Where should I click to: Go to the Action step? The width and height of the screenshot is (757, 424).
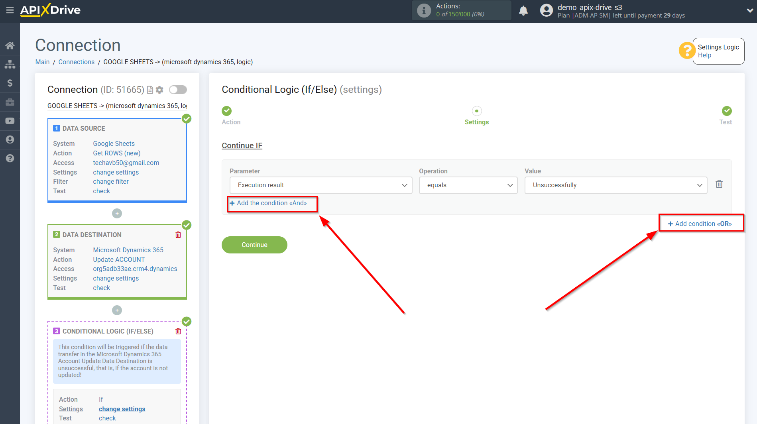(x=227, y=111)
